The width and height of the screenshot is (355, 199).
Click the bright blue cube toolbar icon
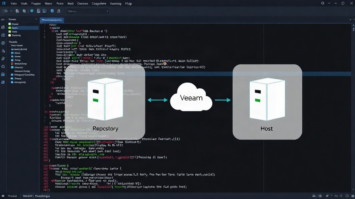pos(32,11)
